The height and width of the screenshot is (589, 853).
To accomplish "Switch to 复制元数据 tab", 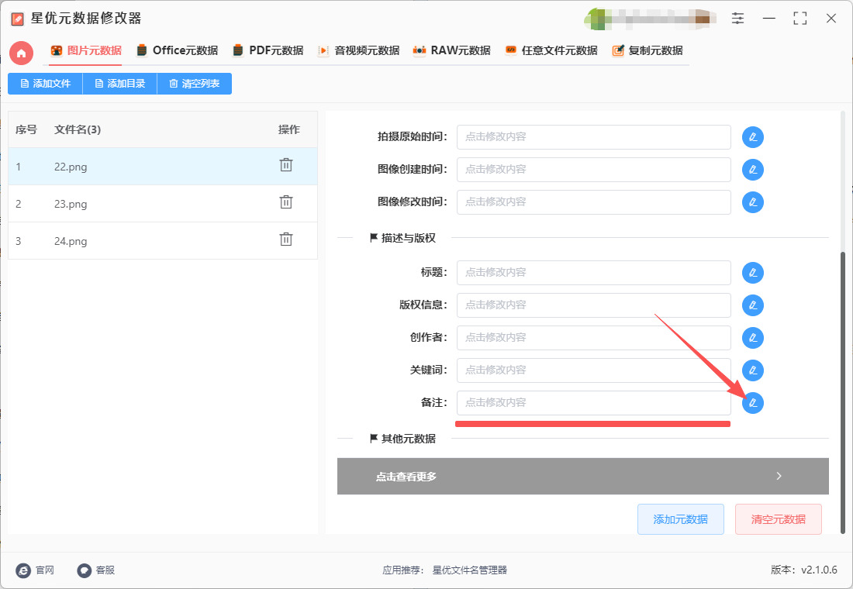I will point(648,50).
